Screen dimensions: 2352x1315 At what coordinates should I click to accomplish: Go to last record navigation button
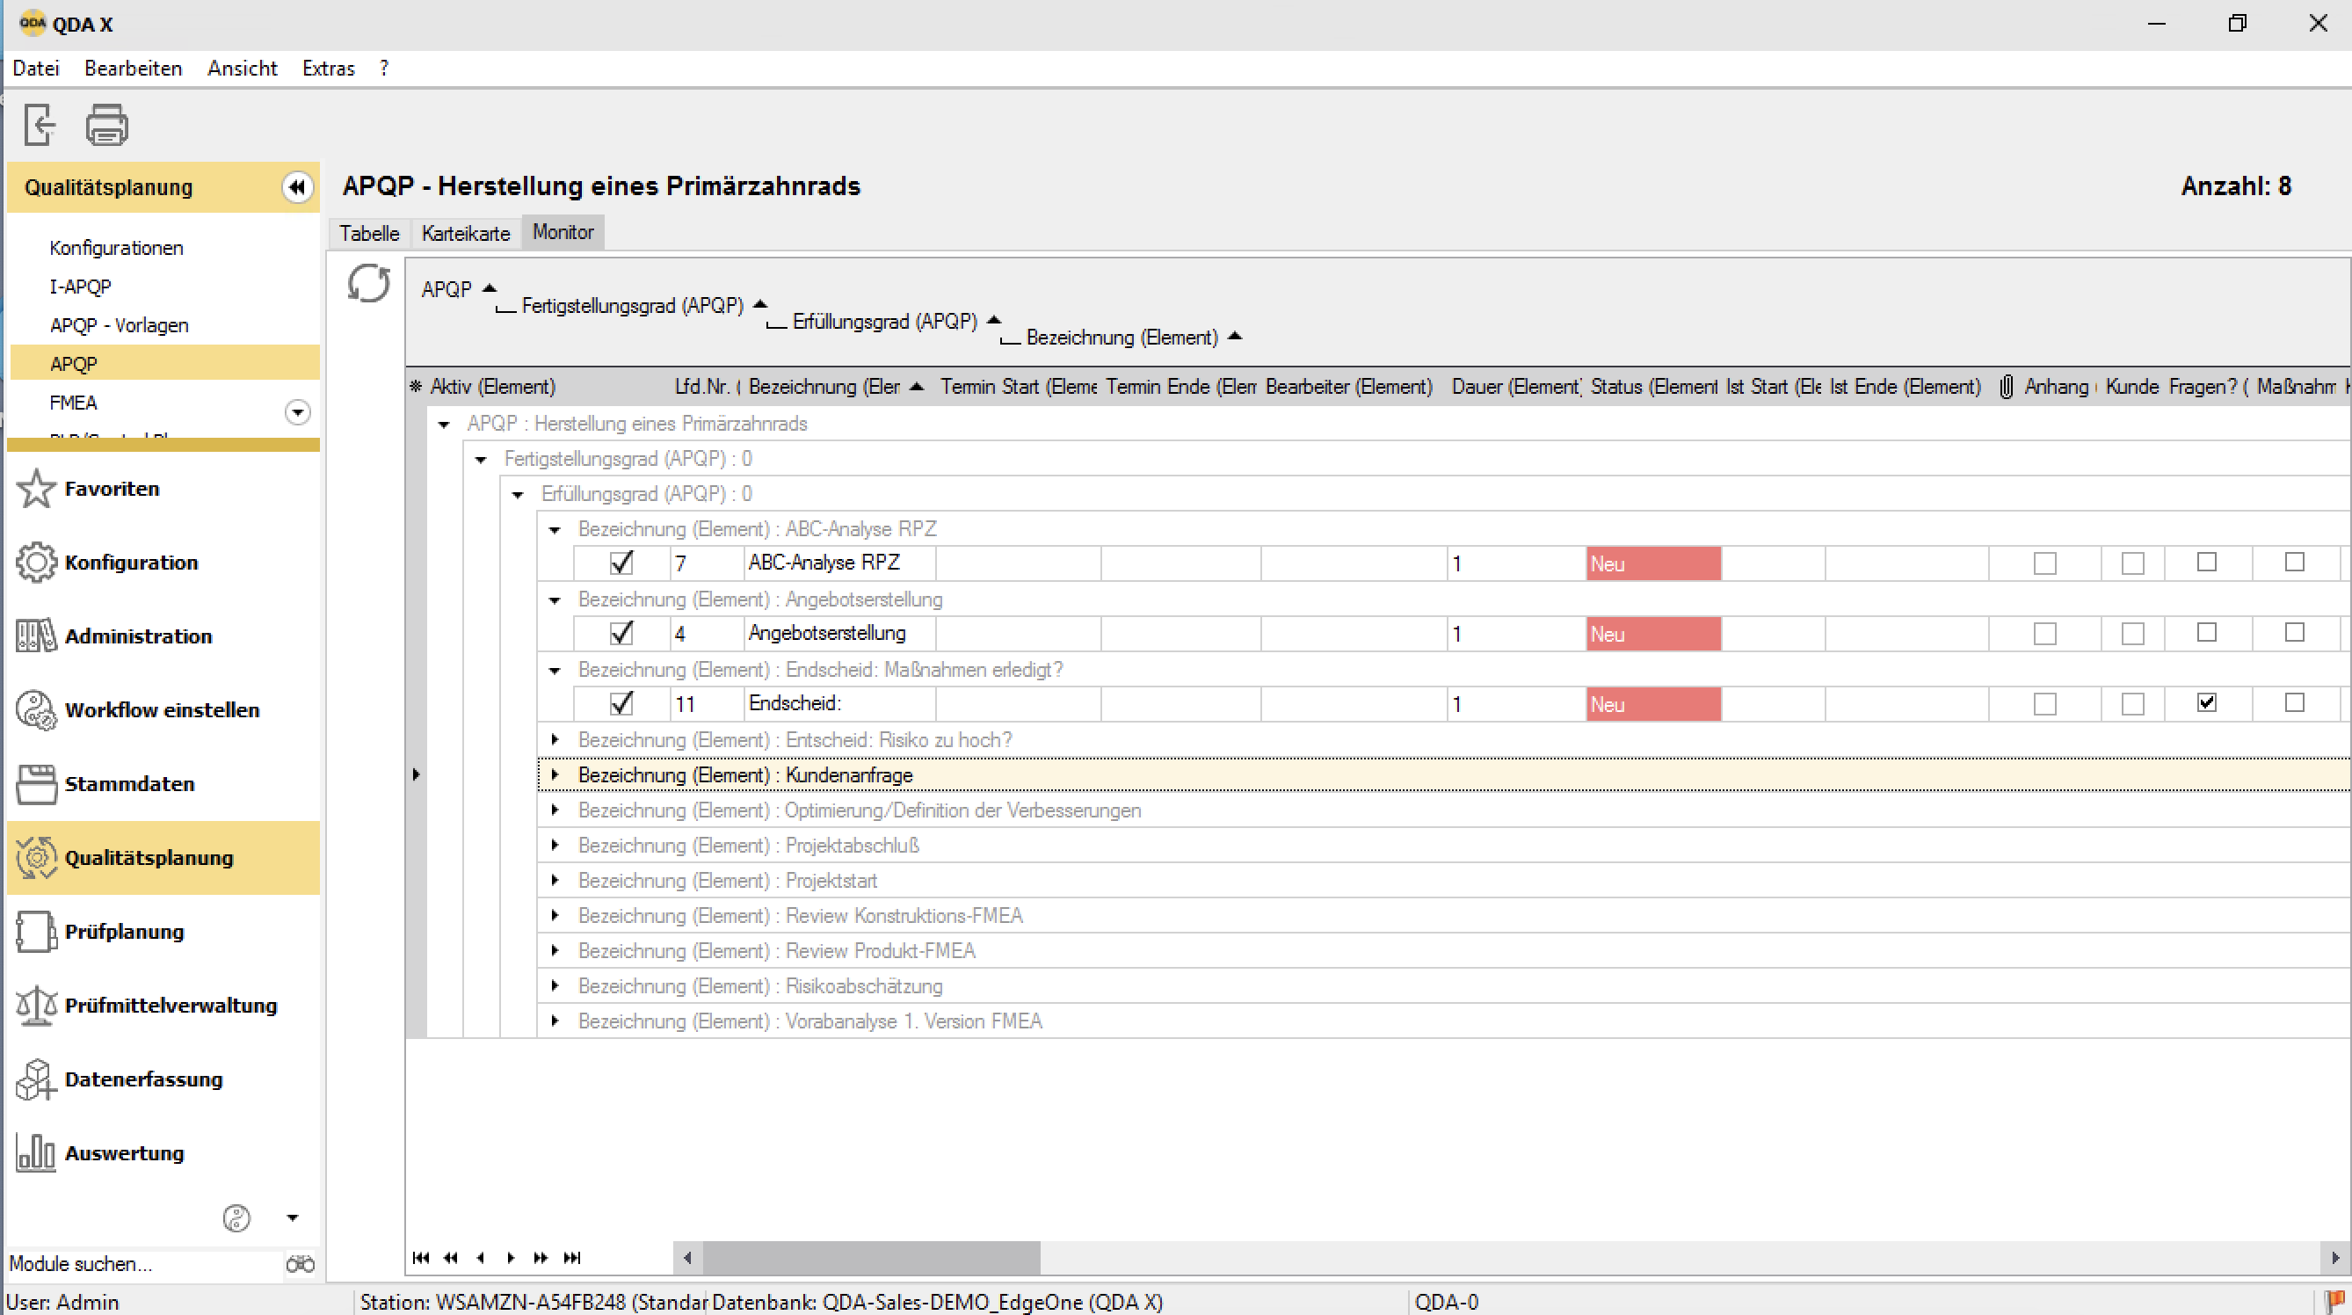[571, 1258]
